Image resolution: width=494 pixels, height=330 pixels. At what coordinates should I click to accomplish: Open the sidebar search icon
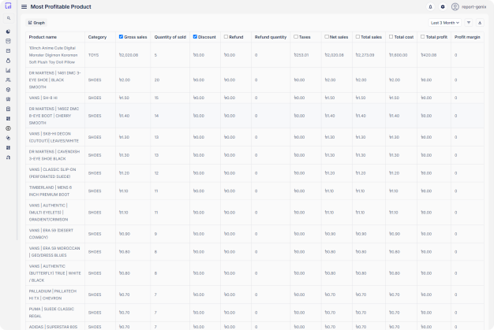[9, 18]
